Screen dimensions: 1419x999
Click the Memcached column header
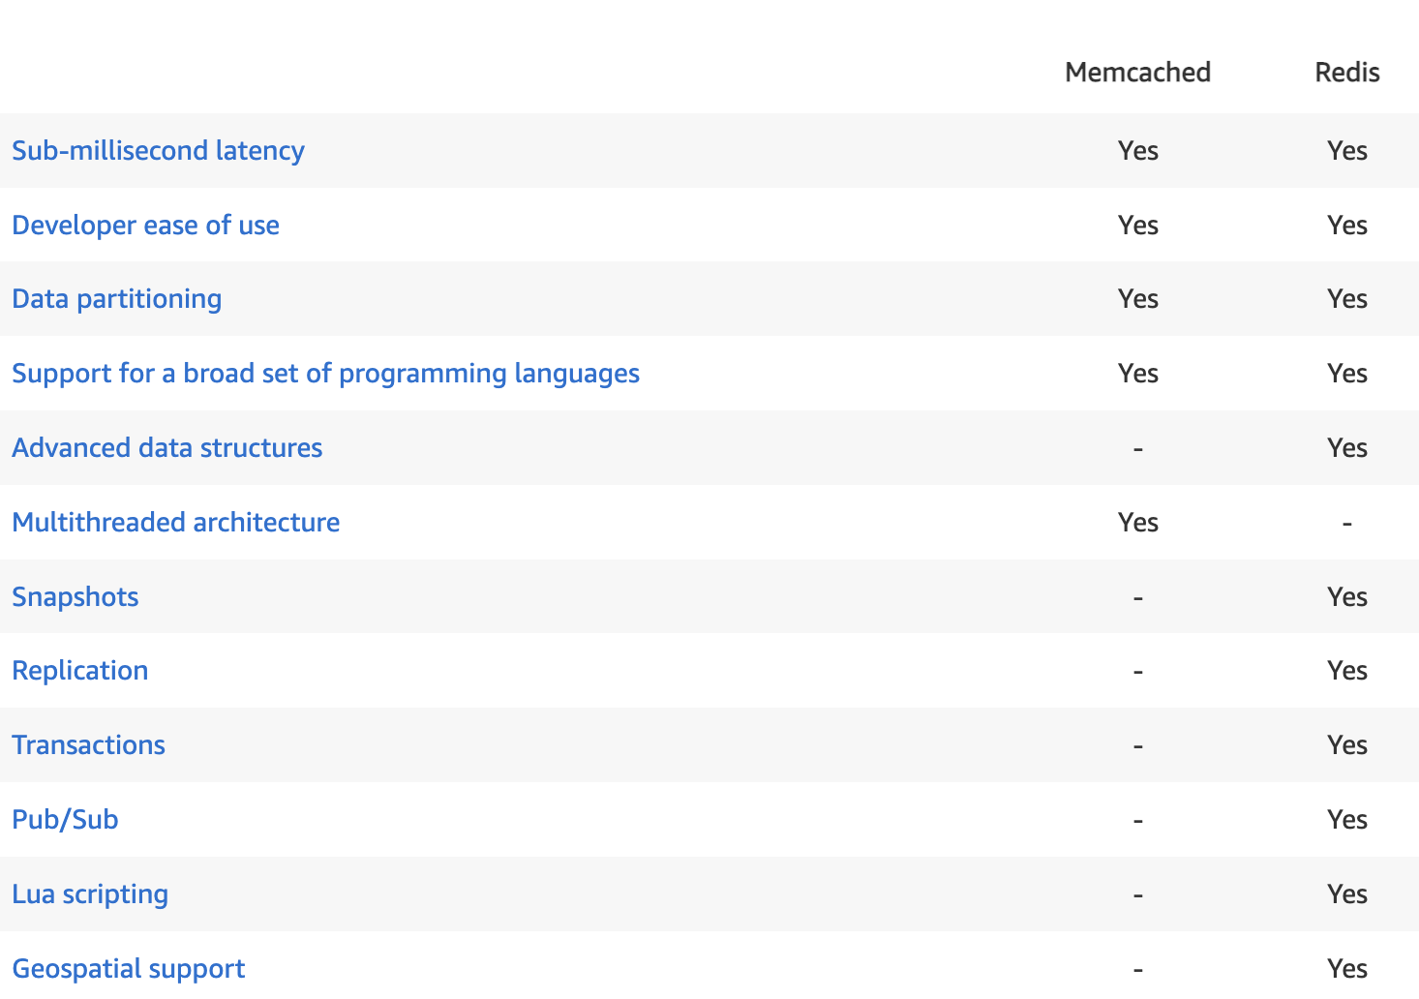click(1137, 73)
